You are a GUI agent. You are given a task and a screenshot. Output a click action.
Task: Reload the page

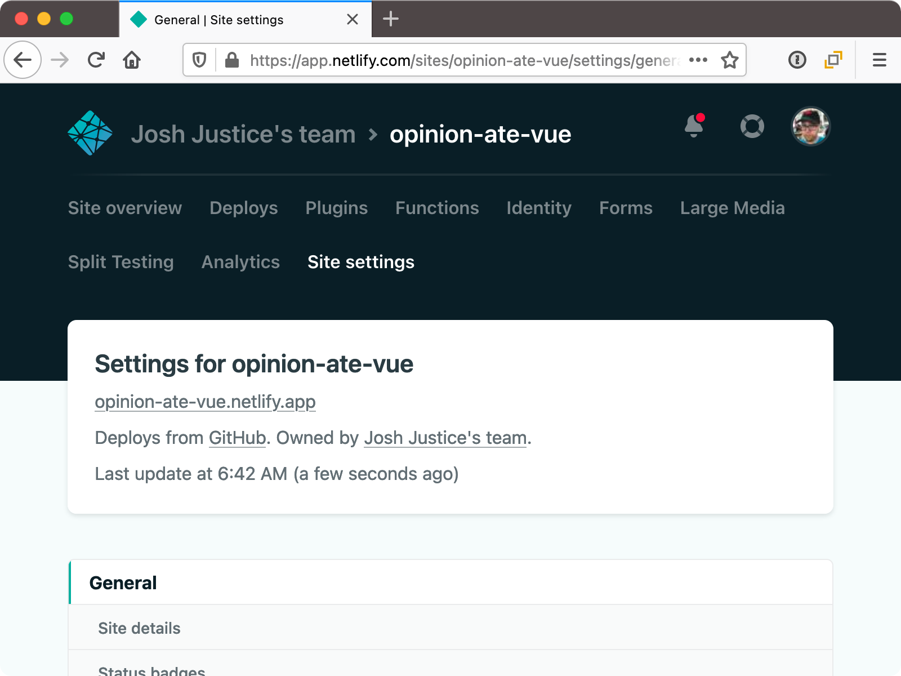[96, 60]
